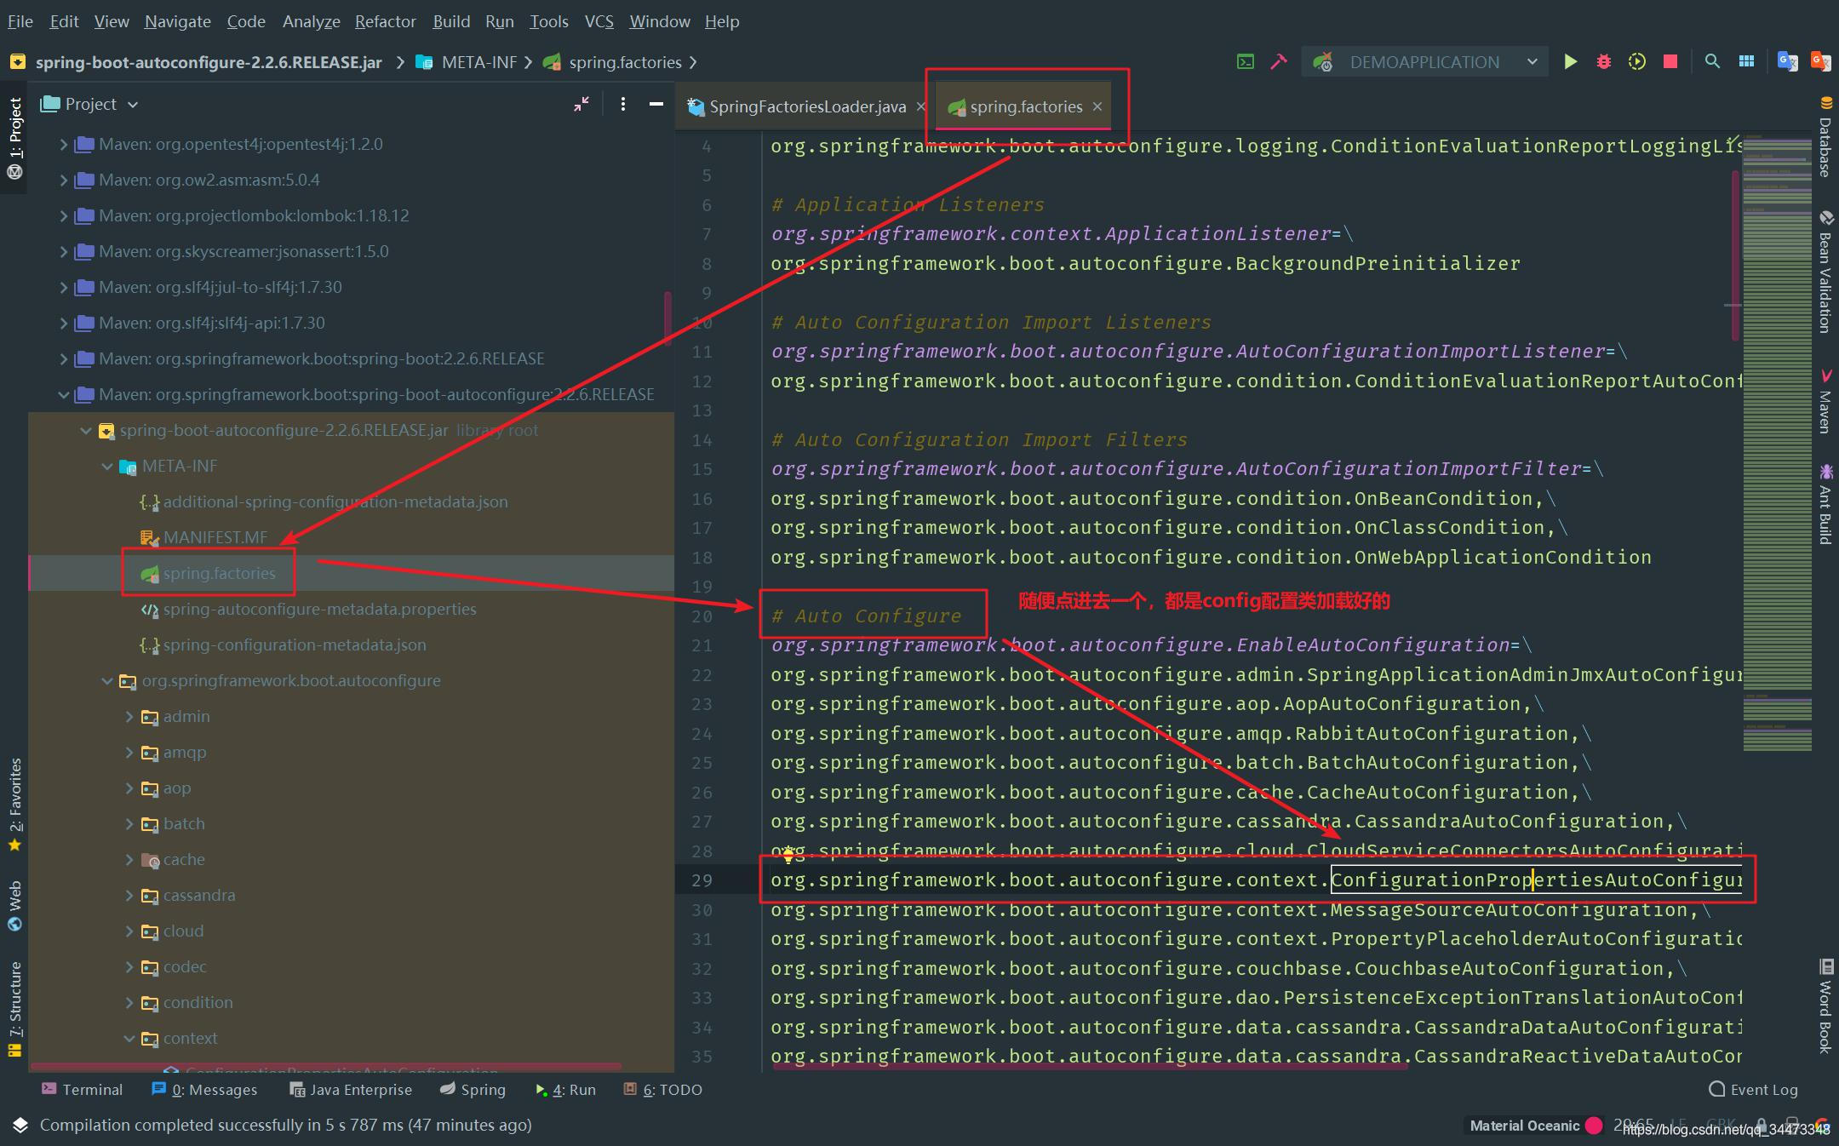Build project with the hammer icon
Image resolution: width=1839 pixels, height=1146 pixels.
(1279, 61)
